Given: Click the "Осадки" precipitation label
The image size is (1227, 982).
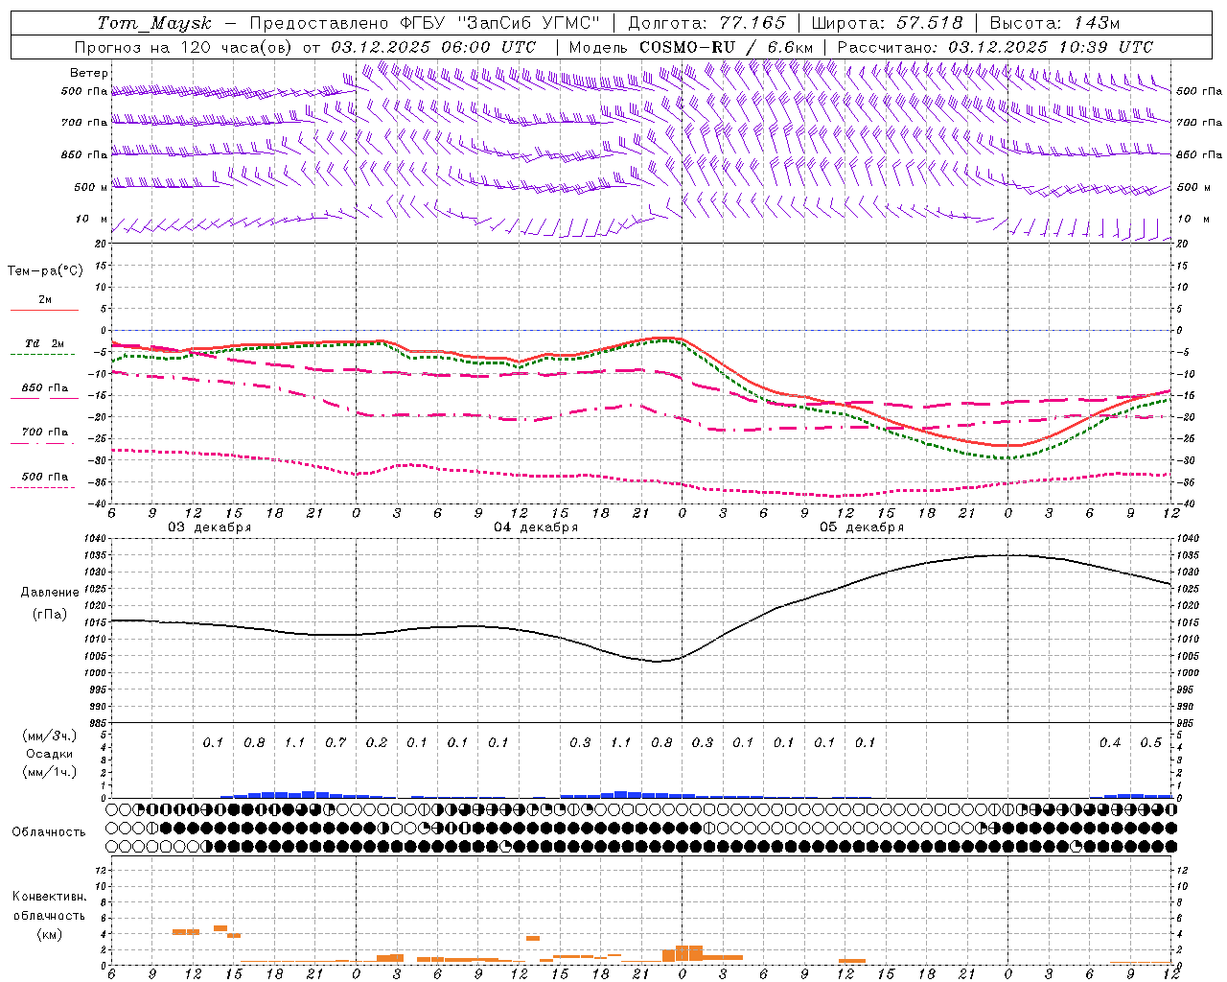Looking at the screenshot, I should [x=50, y=754].
